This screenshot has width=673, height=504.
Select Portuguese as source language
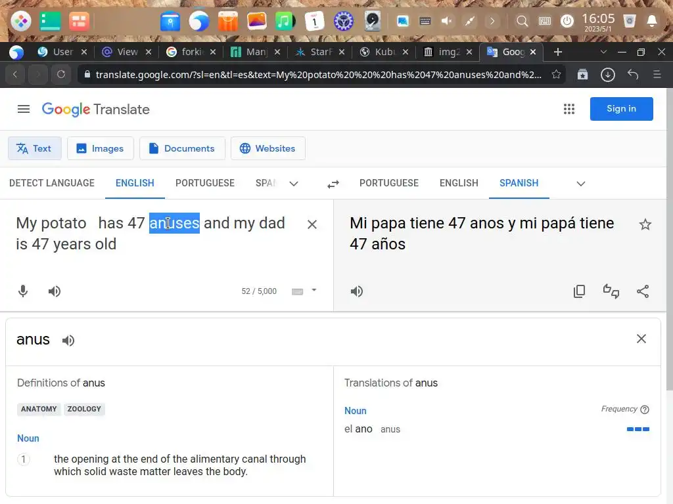(x=205, y=184)
